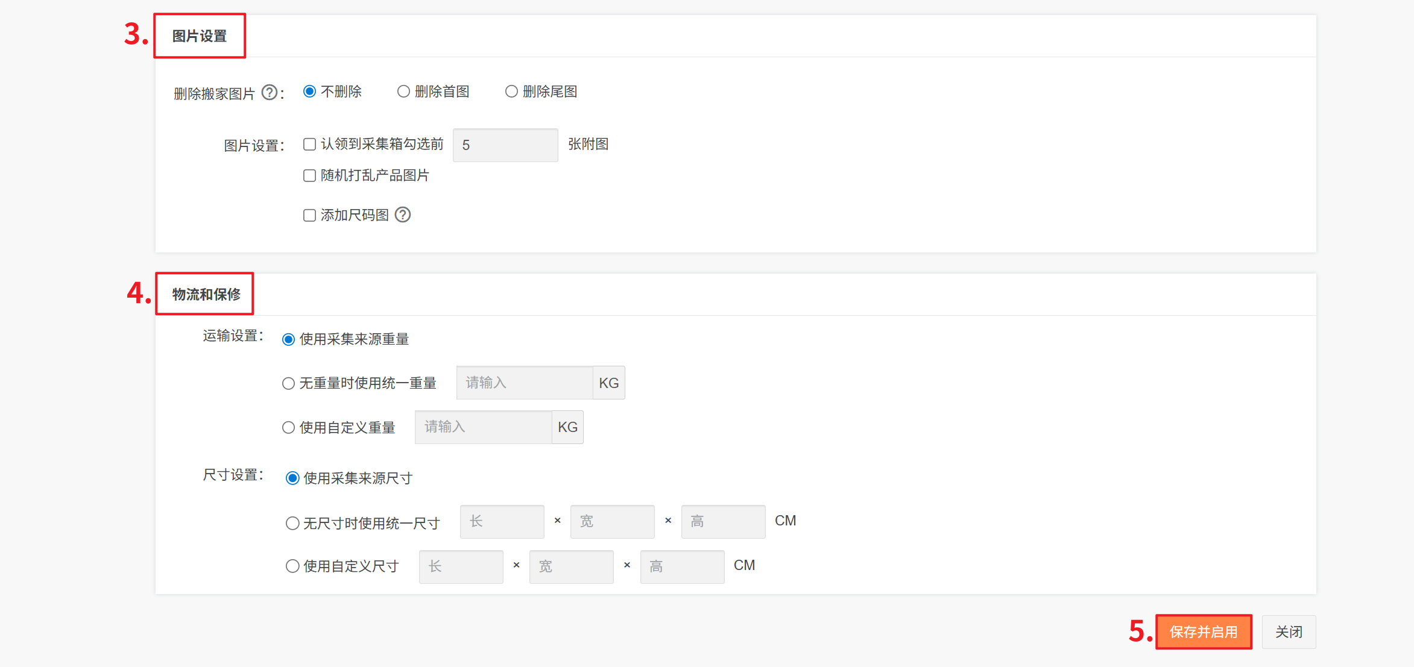
Task: Select 无尺寸时使用统一尺寸 radio option
Action: pyautogui.click(x=292, y=524)
